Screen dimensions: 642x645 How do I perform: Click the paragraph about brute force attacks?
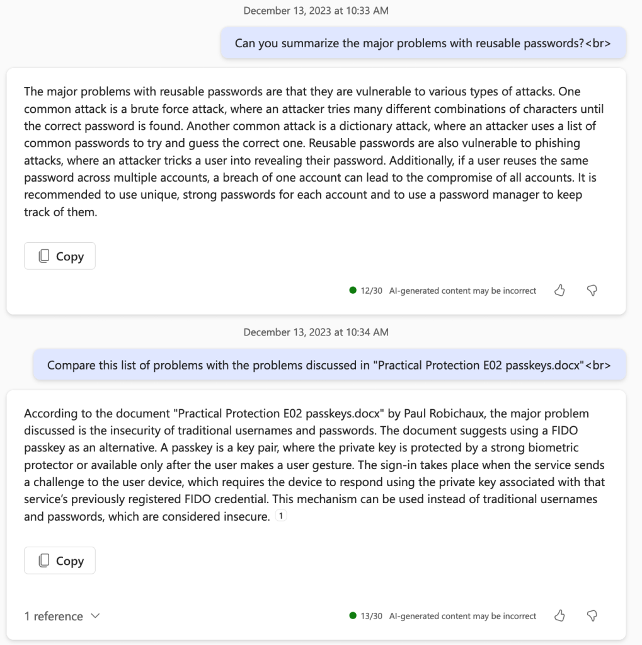click(314, 152)
